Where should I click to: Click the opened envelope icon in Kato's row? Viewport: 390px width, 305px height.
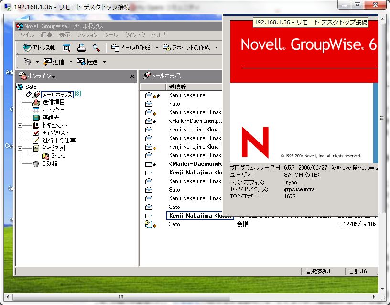(149, 104)
